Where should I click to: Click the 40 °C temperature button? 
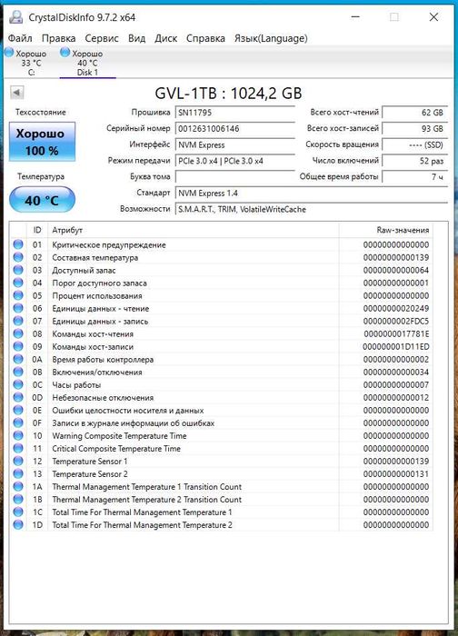click(42, 200)
